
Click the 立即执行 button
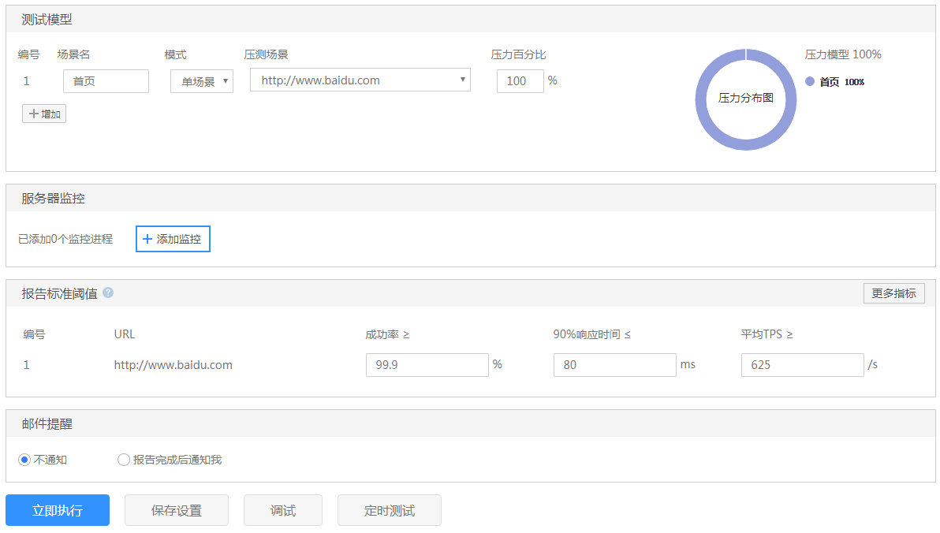(58, 510)
